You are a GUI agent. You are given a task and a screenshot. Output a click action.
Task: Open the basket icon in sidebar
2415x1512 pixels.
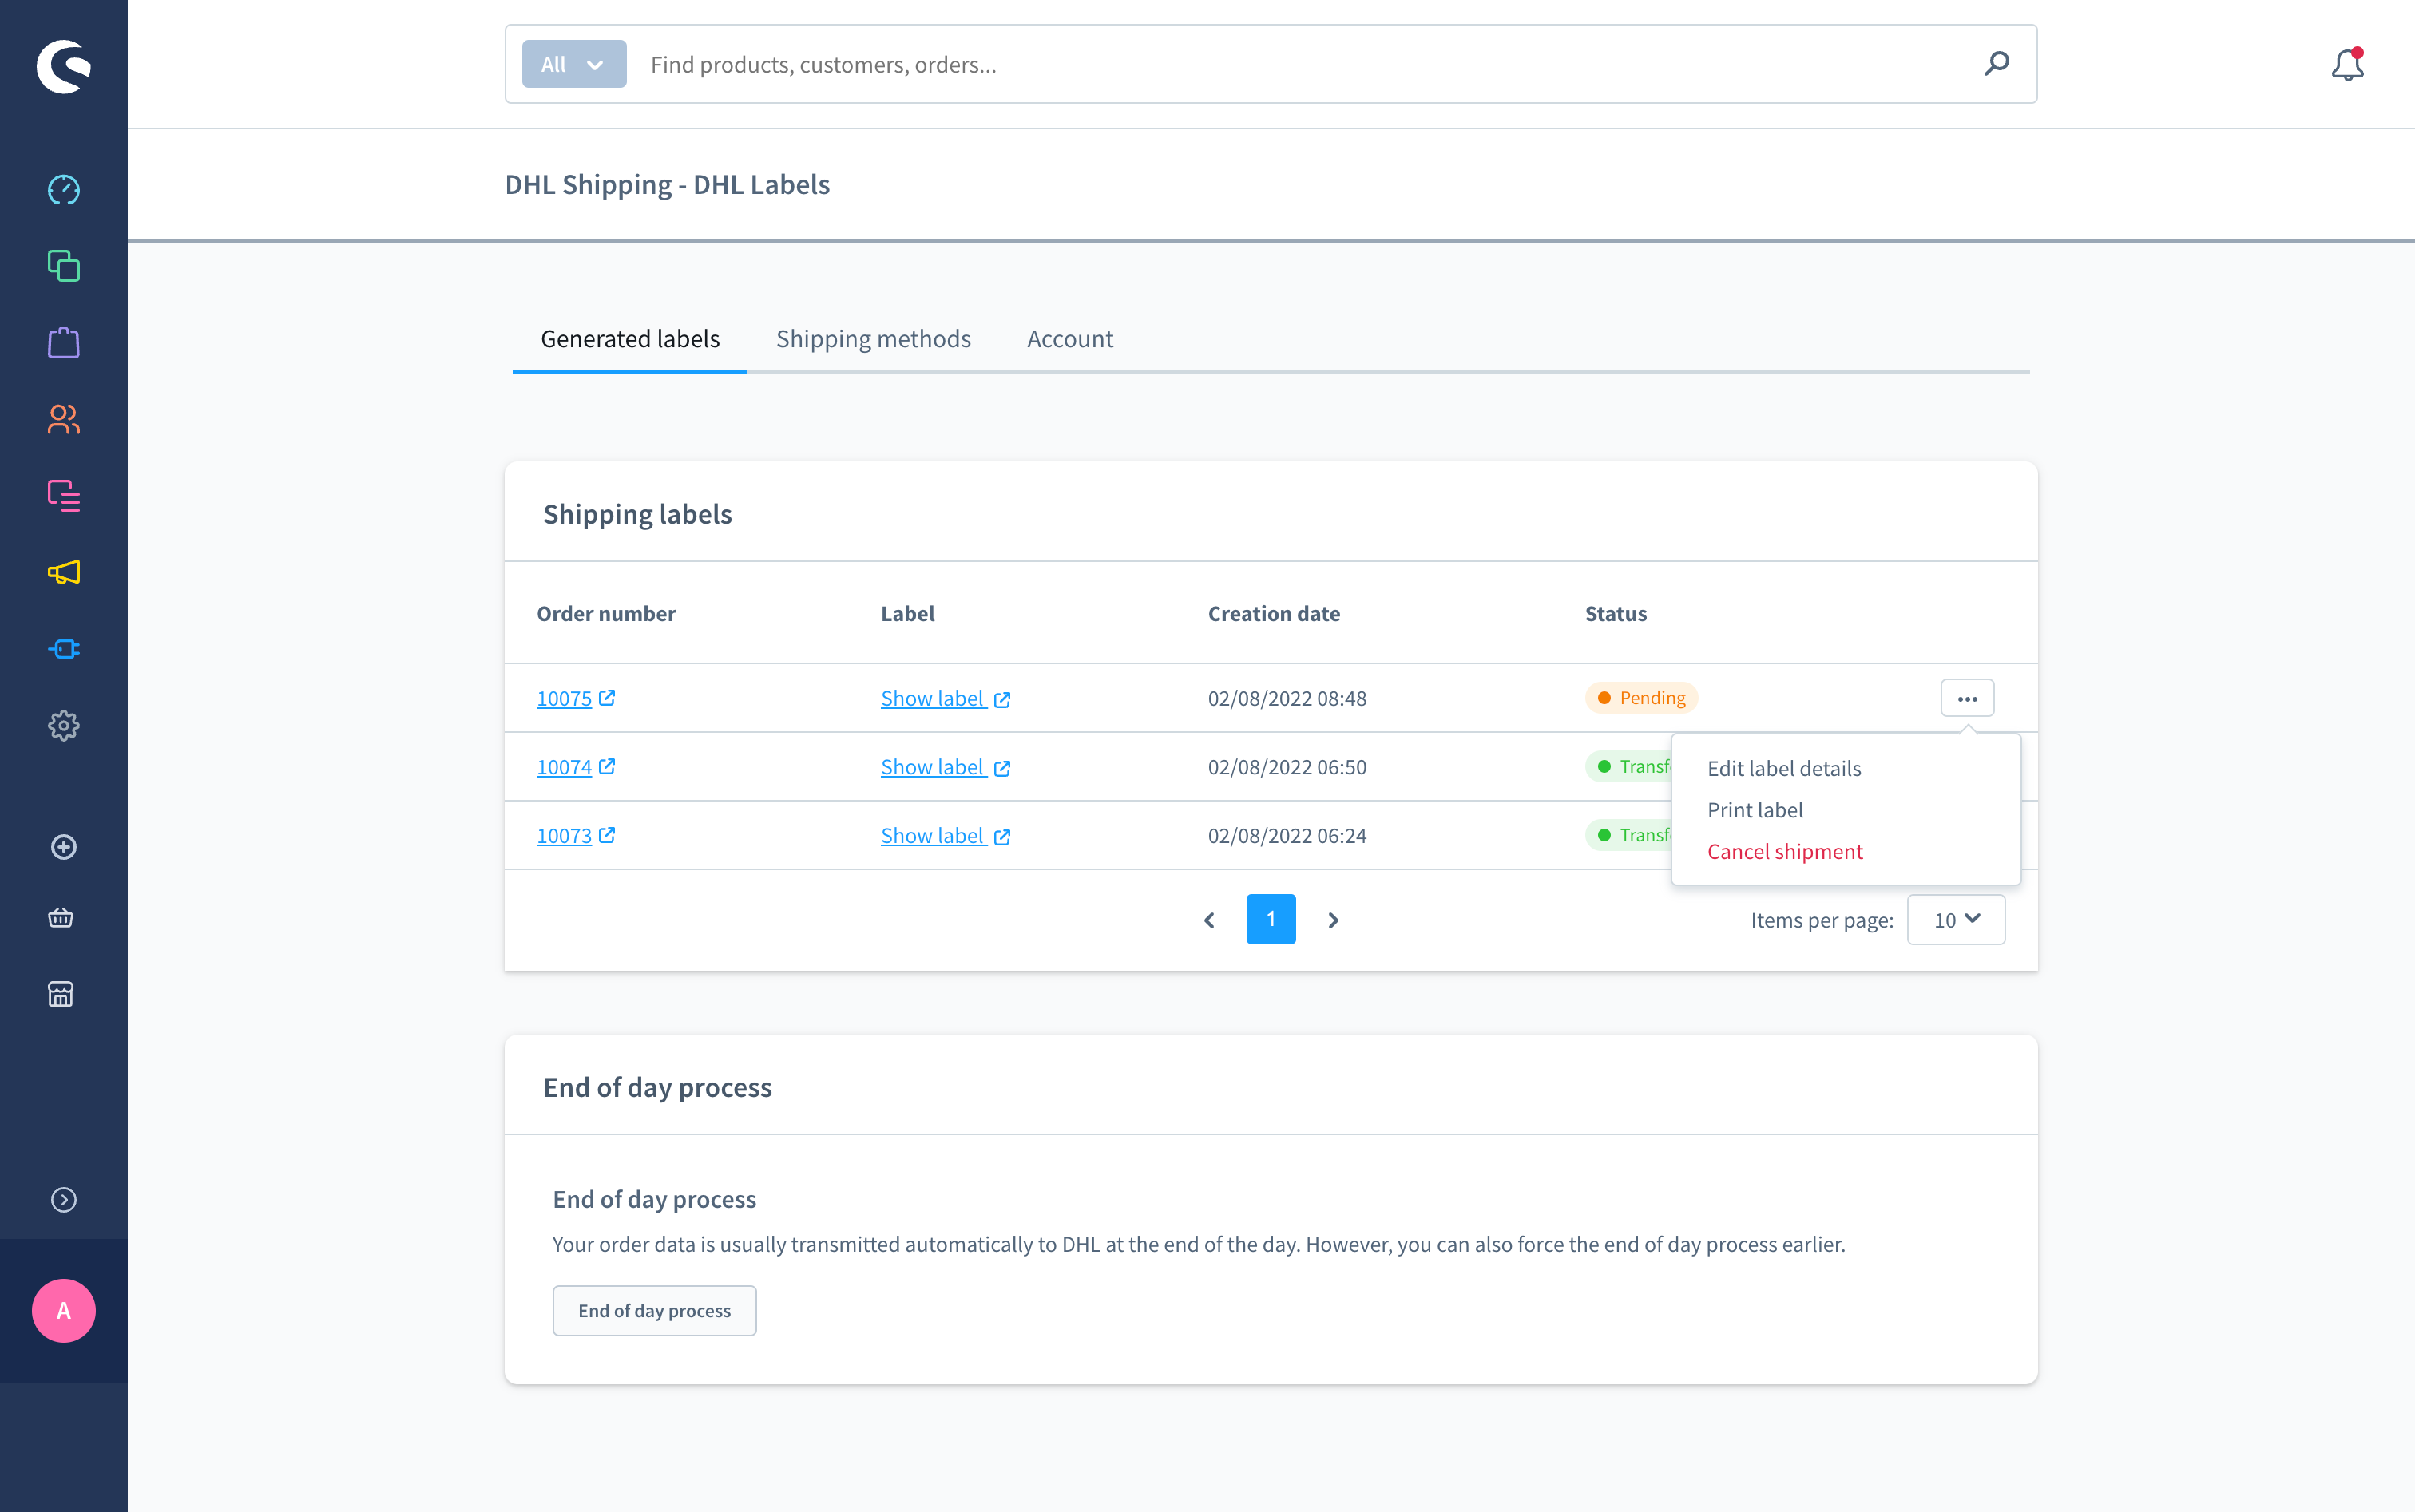pos(61,917)
